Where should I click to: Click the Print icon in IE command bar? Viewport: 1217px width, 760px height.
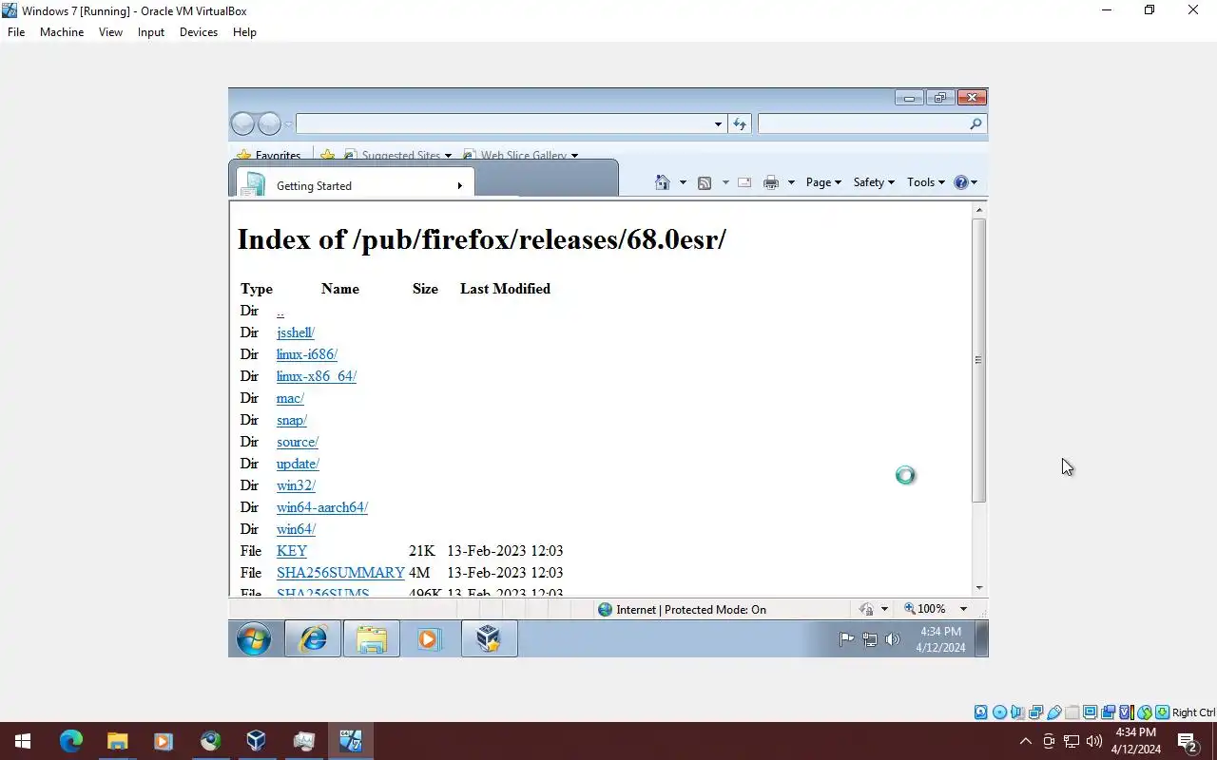(771, 182)
